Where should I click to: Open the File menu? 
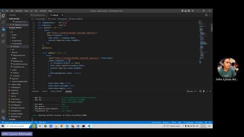[x=7, y=11]
